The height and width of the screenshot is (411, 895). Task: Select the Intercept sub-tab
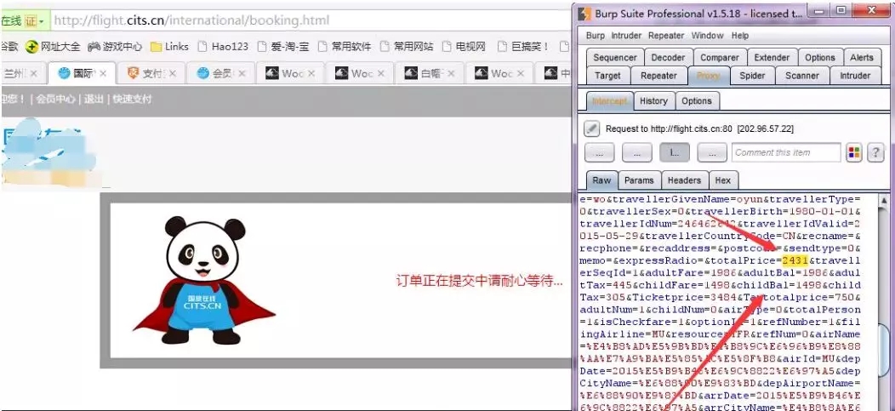610,101
